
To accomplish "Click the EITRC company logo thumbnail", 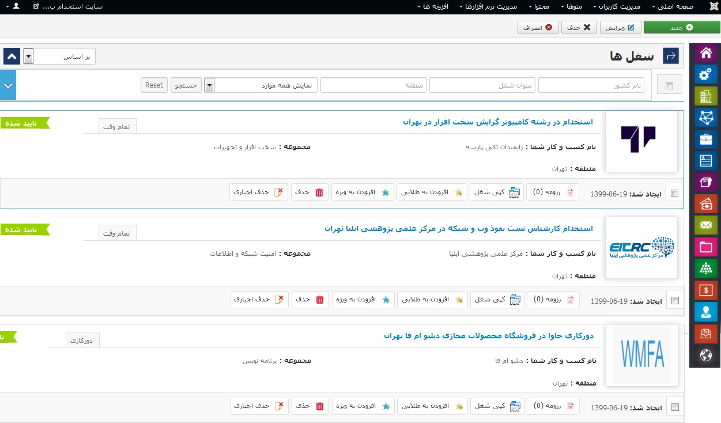I will click(x=641, y=248).
